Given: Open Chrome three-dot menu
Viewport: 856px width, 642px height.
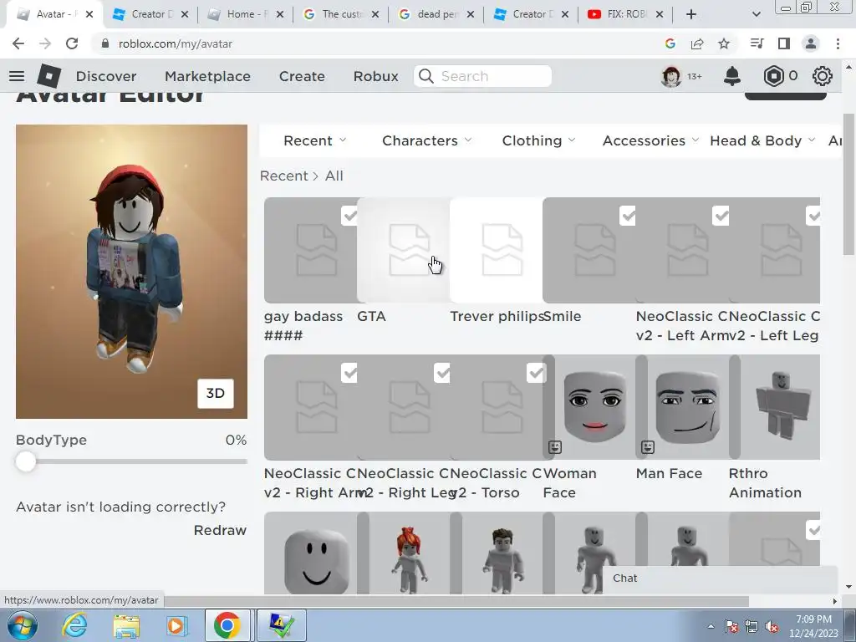Looking at the screenshot, I should [x=838, y=43].
